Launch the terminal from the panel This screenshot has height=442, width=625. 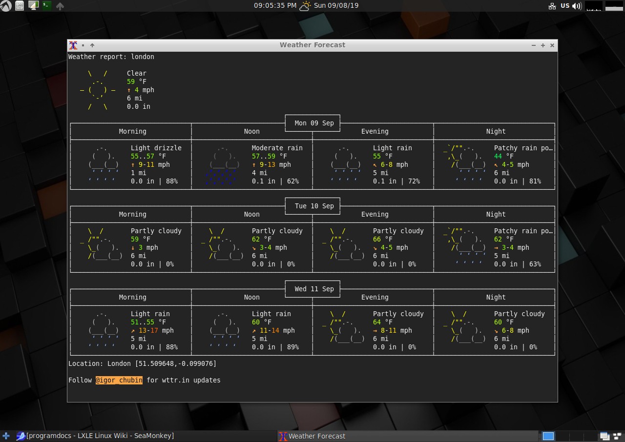point(46,5)
